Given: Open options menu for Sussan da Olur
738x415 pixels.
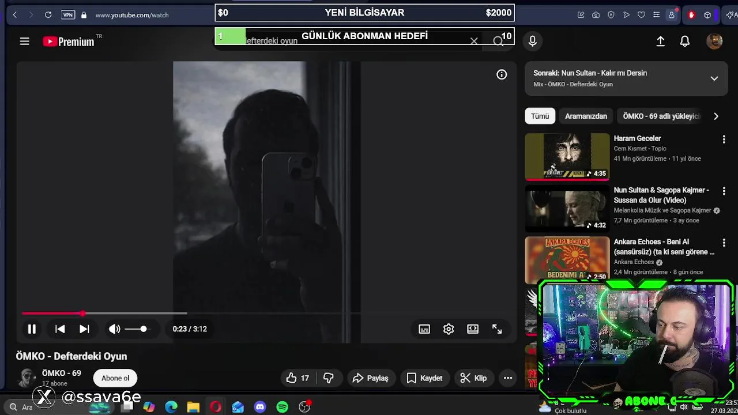Looking at the screenshot, I should (x=724, y=191).
